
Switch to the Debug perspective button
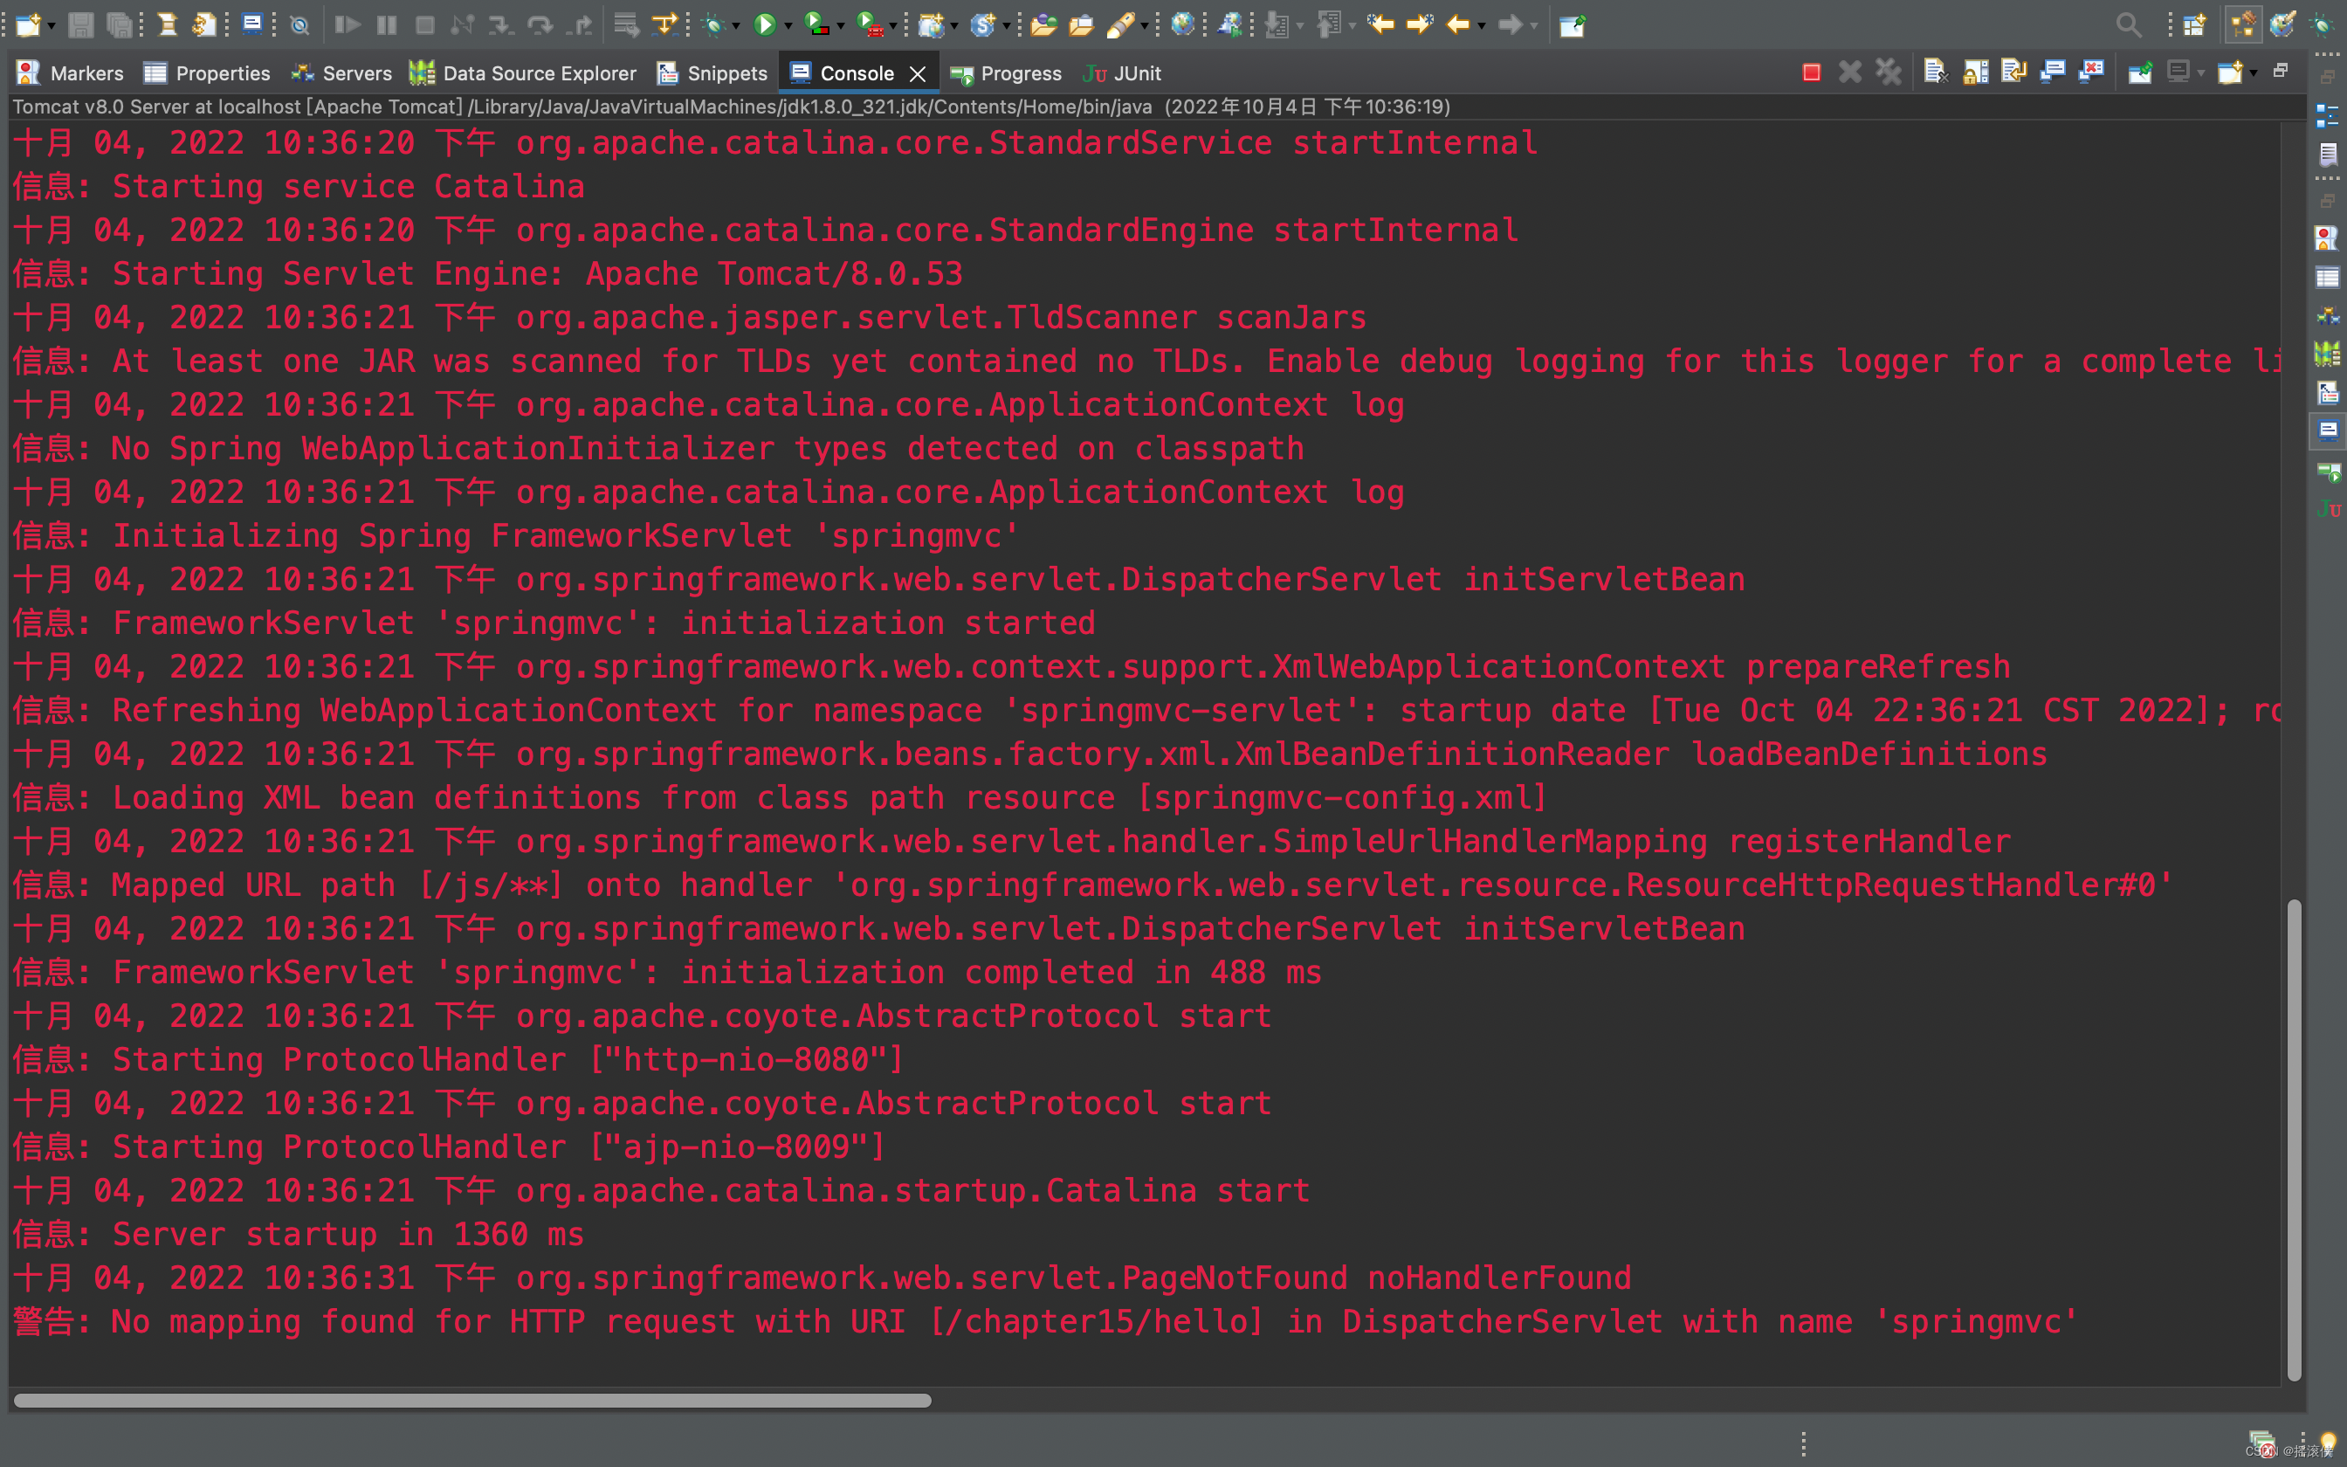click(x=2322, y=24)
